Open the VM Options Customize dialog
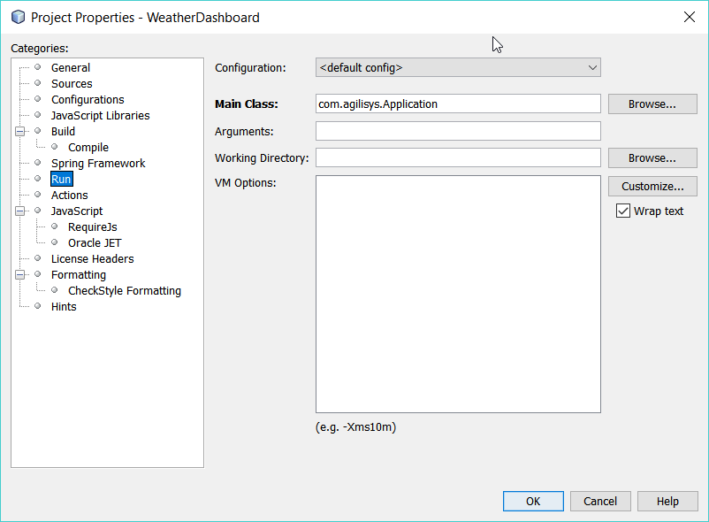The width and height of the screenshot is (709, 522). (x=652, y=187)
